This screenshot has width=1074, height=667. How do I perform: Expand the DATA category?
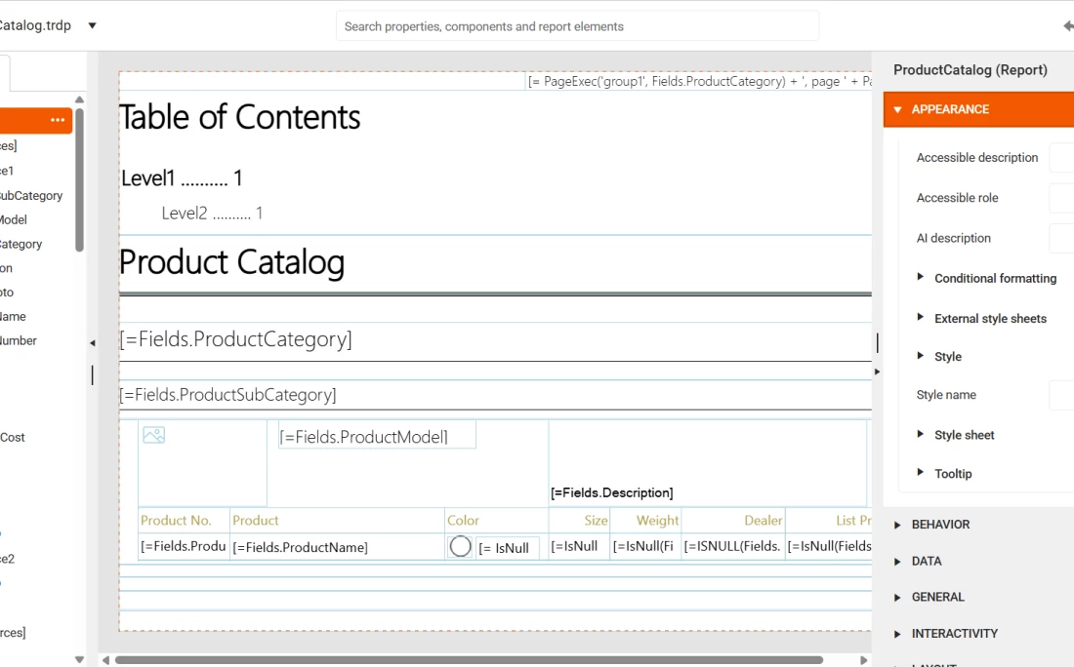click(x=897, y=562)
